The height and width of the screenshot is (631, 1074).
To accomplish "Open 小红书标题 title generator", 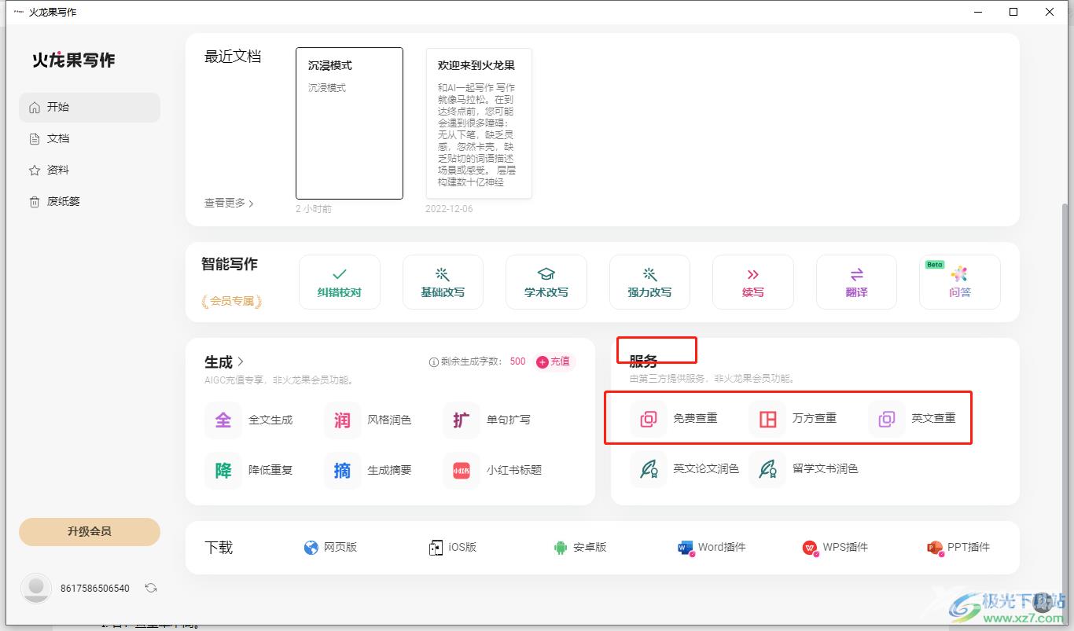I will 495,470.
